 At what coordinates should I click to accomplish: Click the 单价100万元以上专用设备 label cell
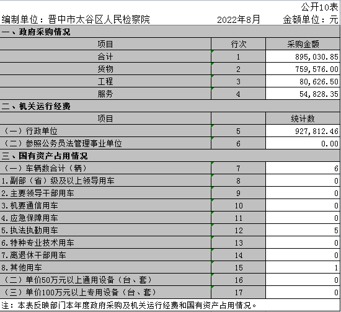click(x=105, y=292)
